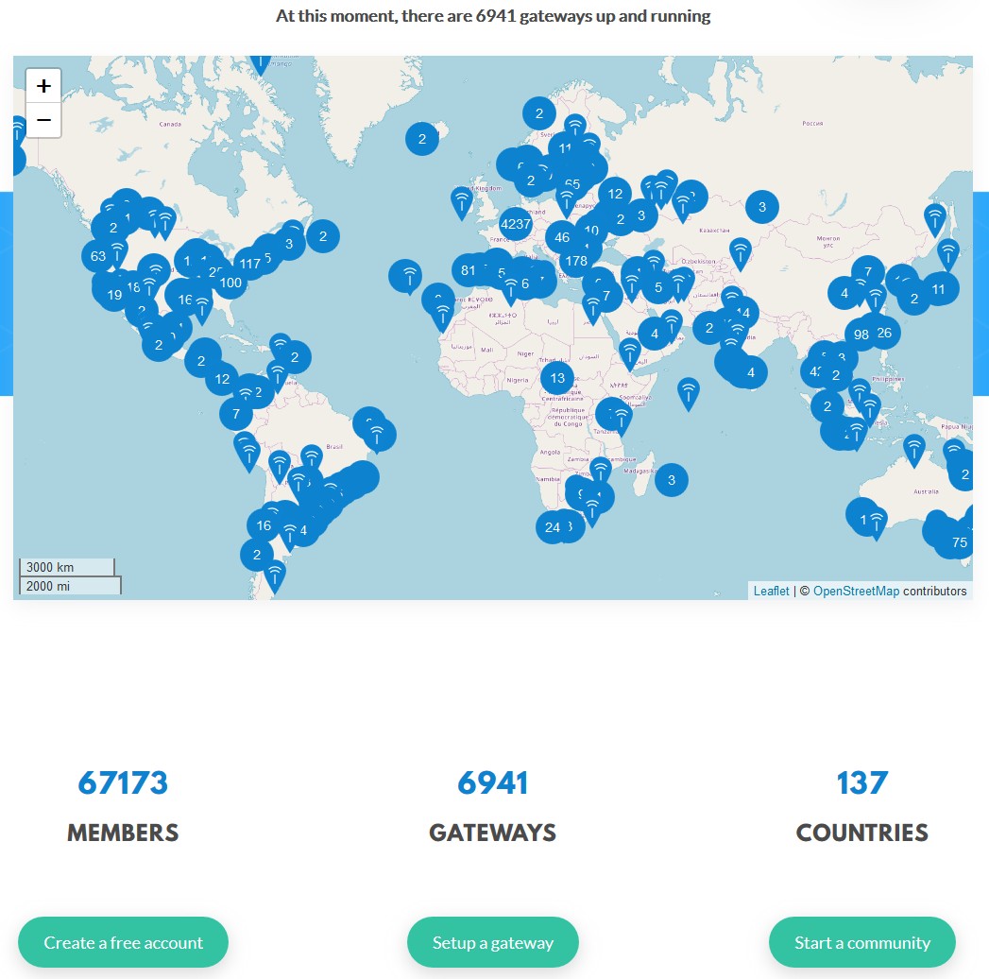Select the gateway pin northwest of Australia

[913, 448]
